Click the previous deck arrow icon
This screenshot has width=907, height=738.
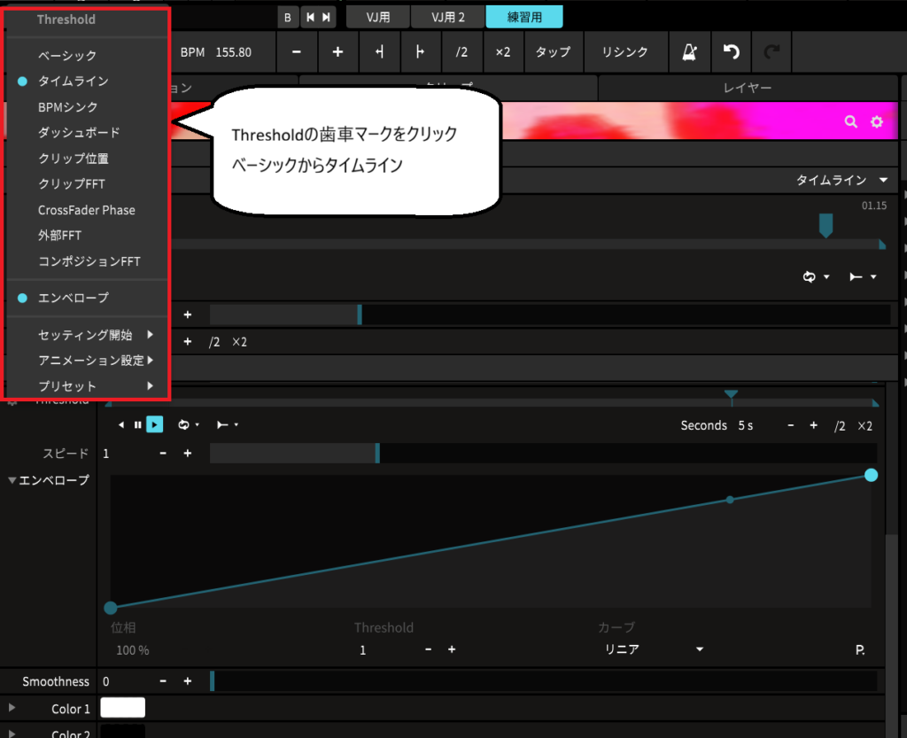[311, 18]
